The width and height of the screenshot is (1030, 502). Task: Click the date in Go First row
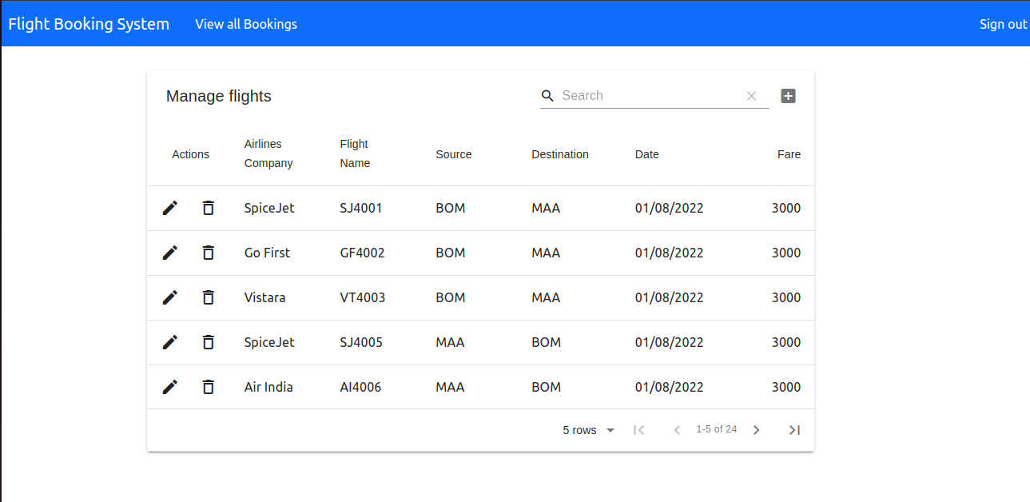[670, 253]
